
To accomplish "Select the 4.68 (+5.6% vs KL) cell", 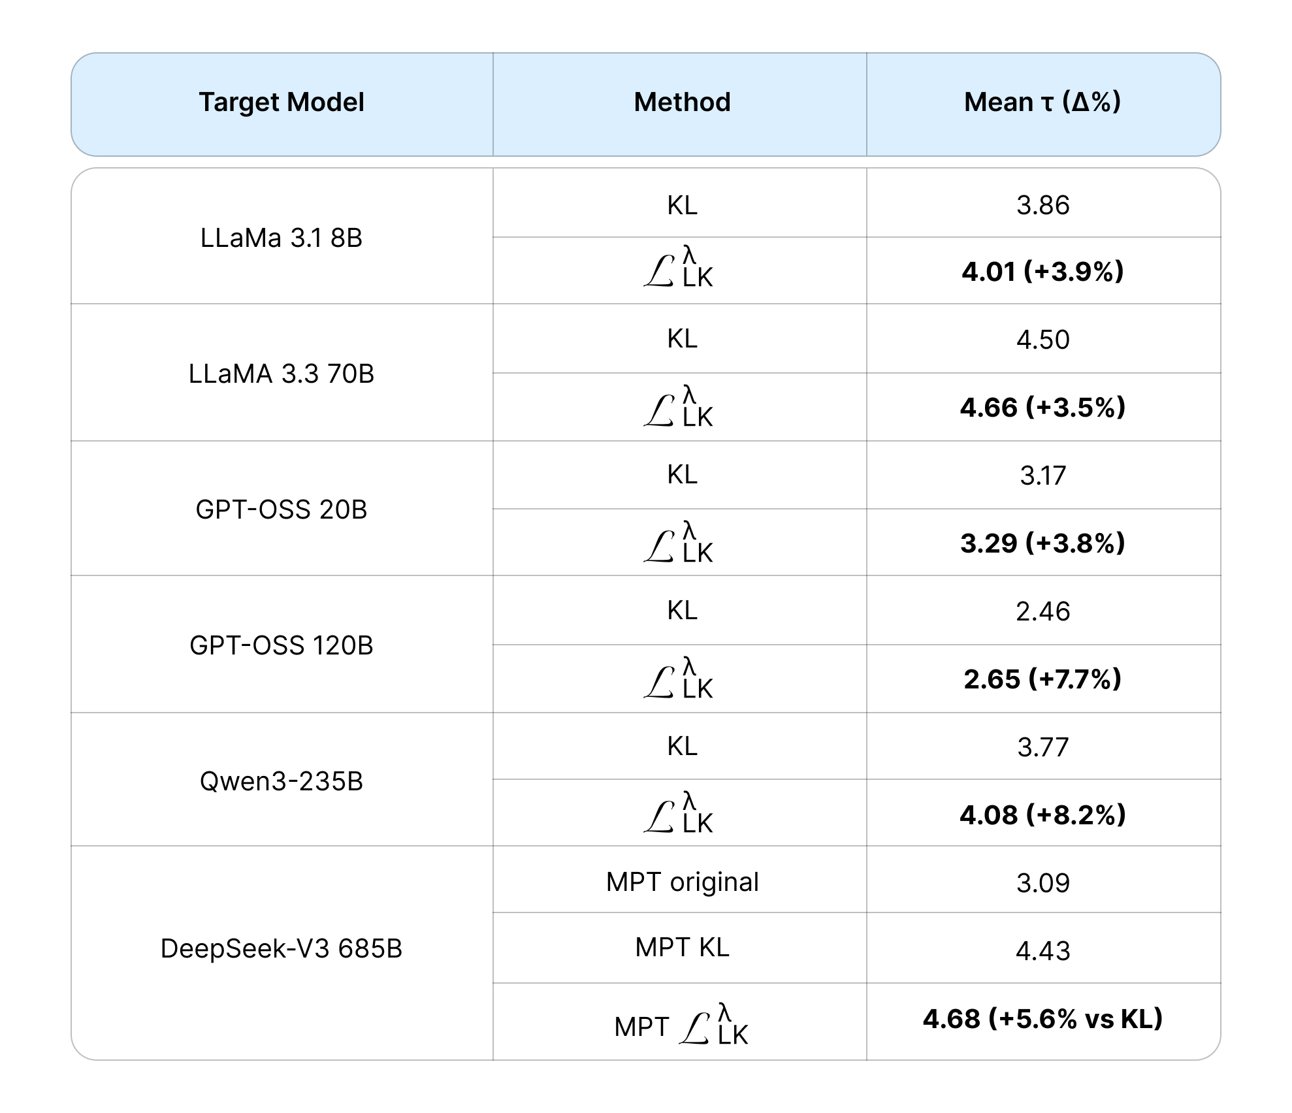I will 1042,1019.
